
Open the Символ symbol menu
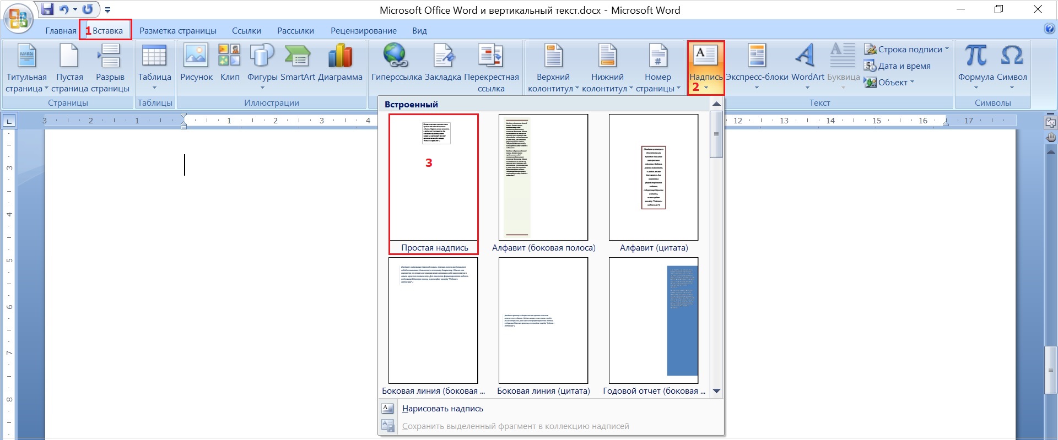pyautogui.click(x=1012, y=67)
